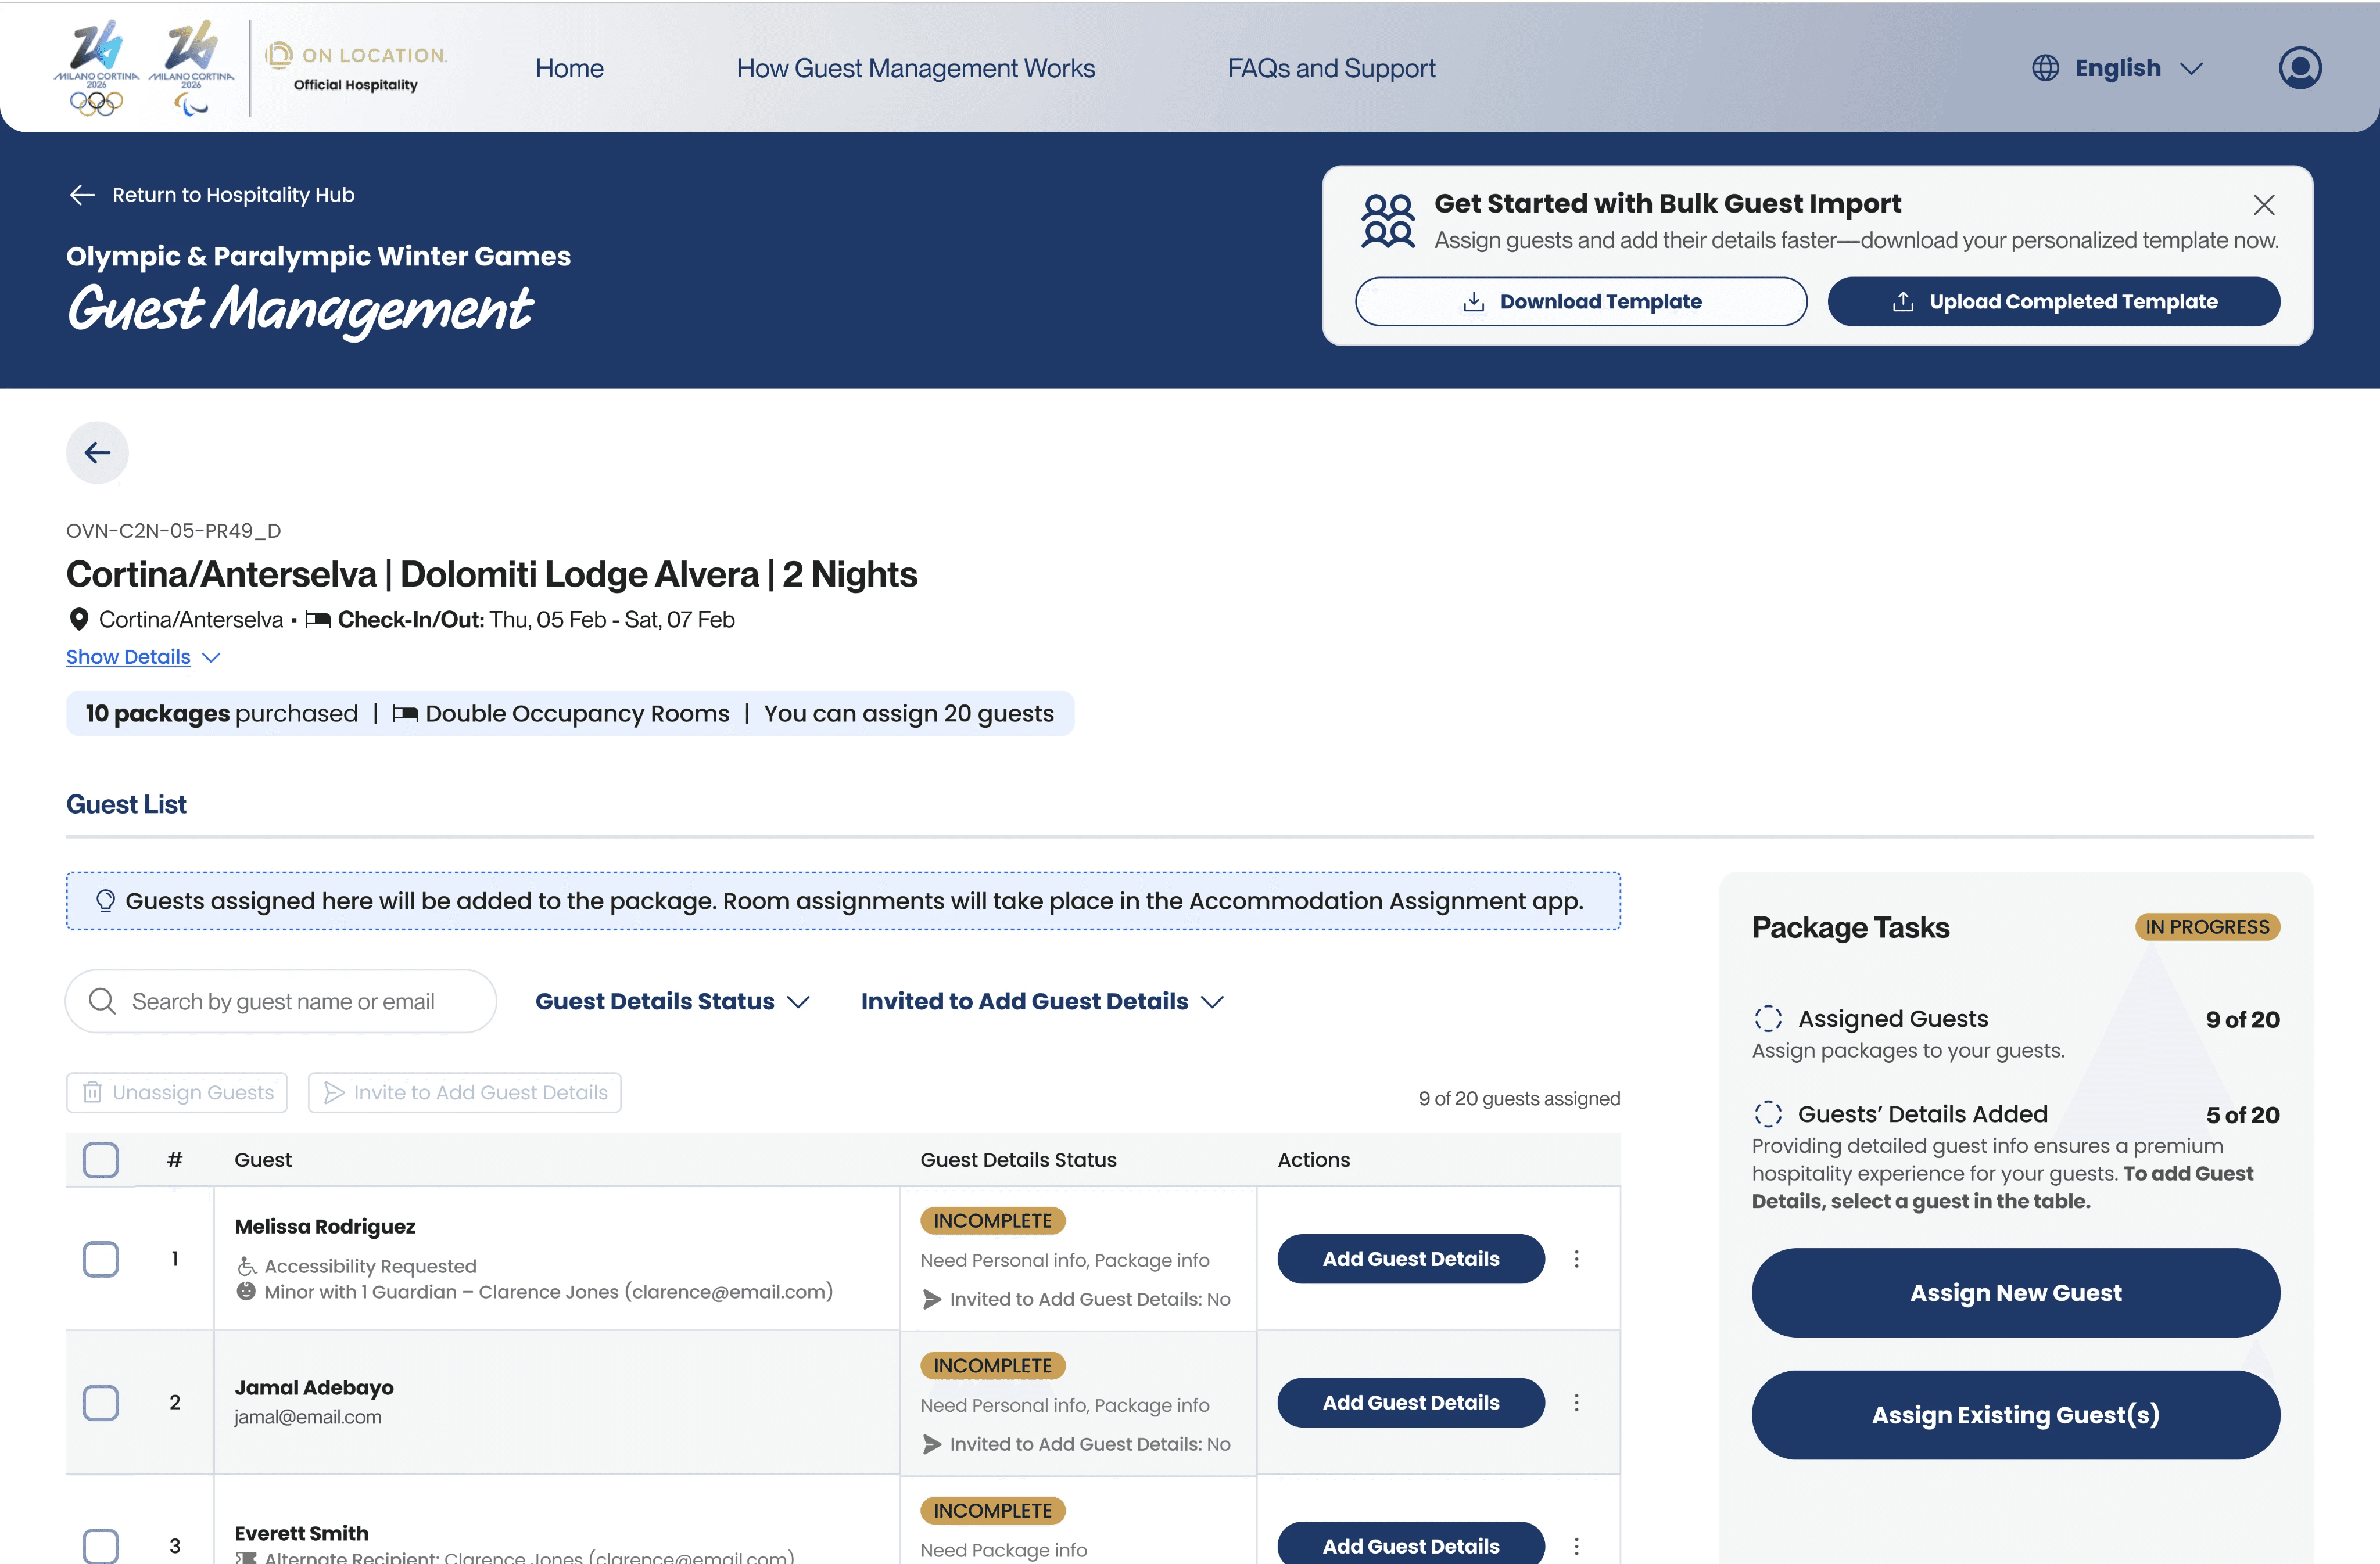Tick the checkbox for Melissa Rodriguez
The image size is (2380, 1564).
click(100, 1259)
